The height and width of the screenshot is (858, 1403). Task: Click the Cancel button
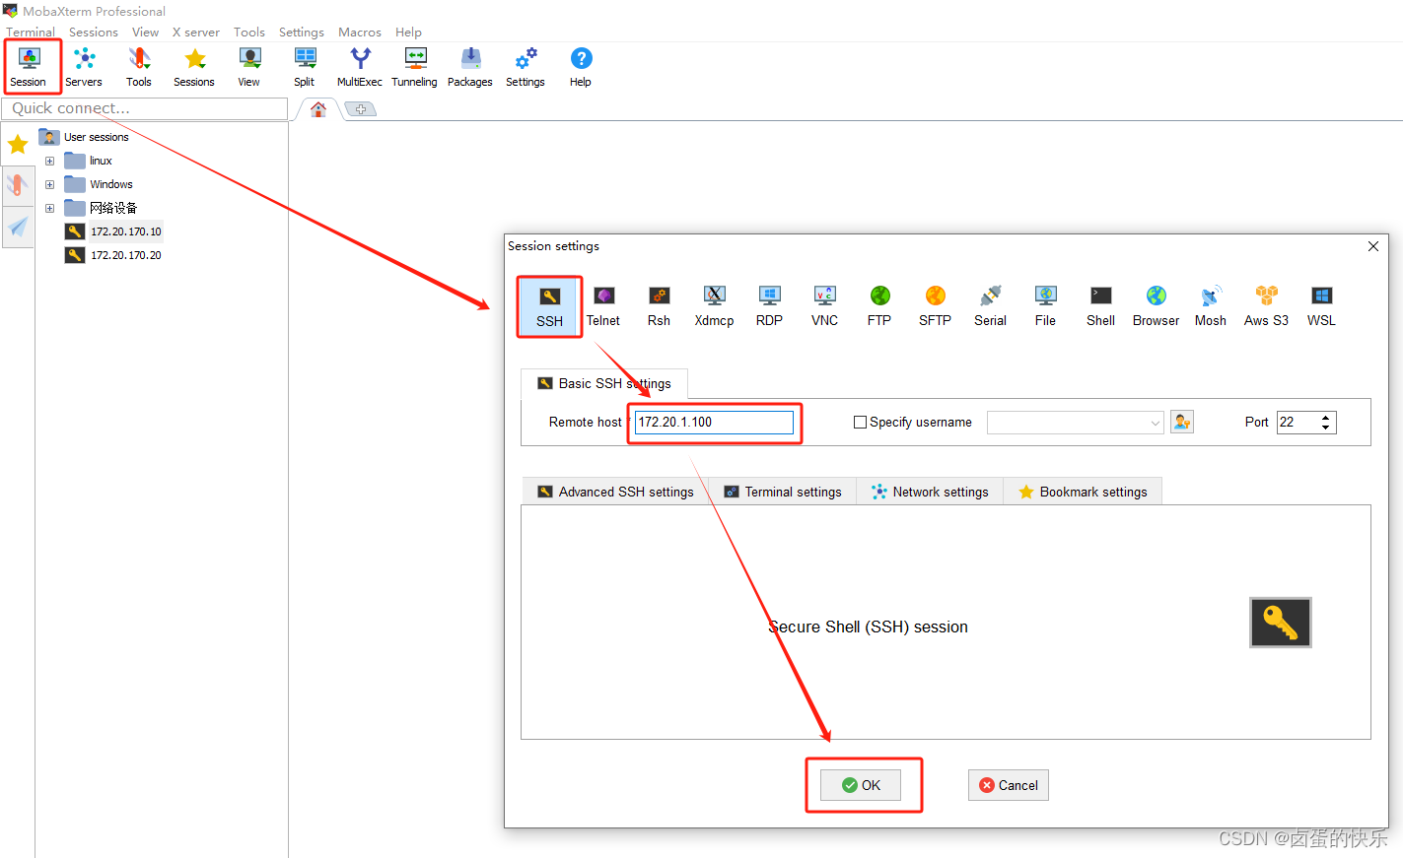click(x=1009, y=785)
